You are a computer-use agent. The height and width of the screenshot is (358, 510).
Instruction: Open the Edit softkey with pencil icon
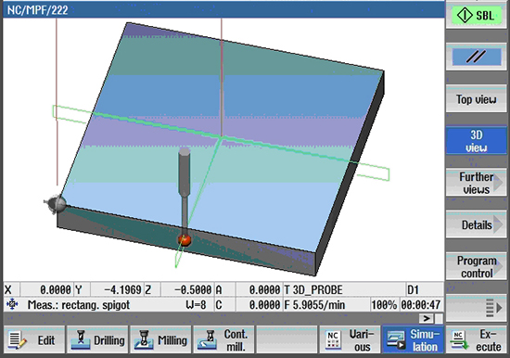33,340
